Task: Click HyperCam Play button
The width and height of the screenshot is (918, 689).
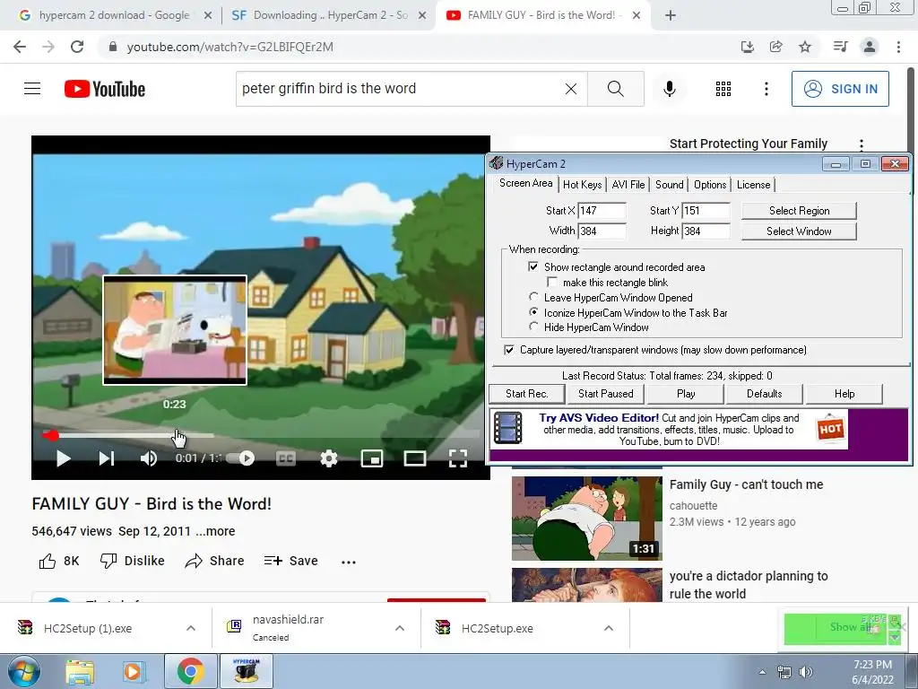Action: tap(686, 394)
